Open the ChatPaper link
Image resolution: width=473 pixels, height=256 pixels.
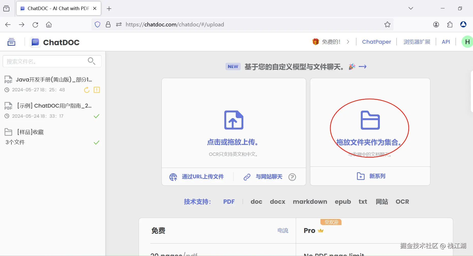click(376, 42)
